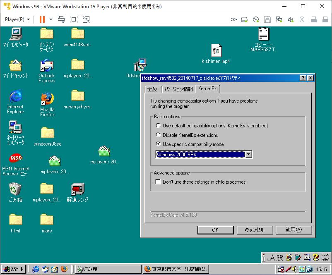Select the Outlook Express shortcut
Image resolution: width=332 pixels, height=275 pixels.
pyautogui.click(x=47, y=71)
